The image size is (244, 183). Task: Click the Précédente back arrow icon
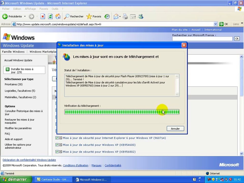point(5,16)
